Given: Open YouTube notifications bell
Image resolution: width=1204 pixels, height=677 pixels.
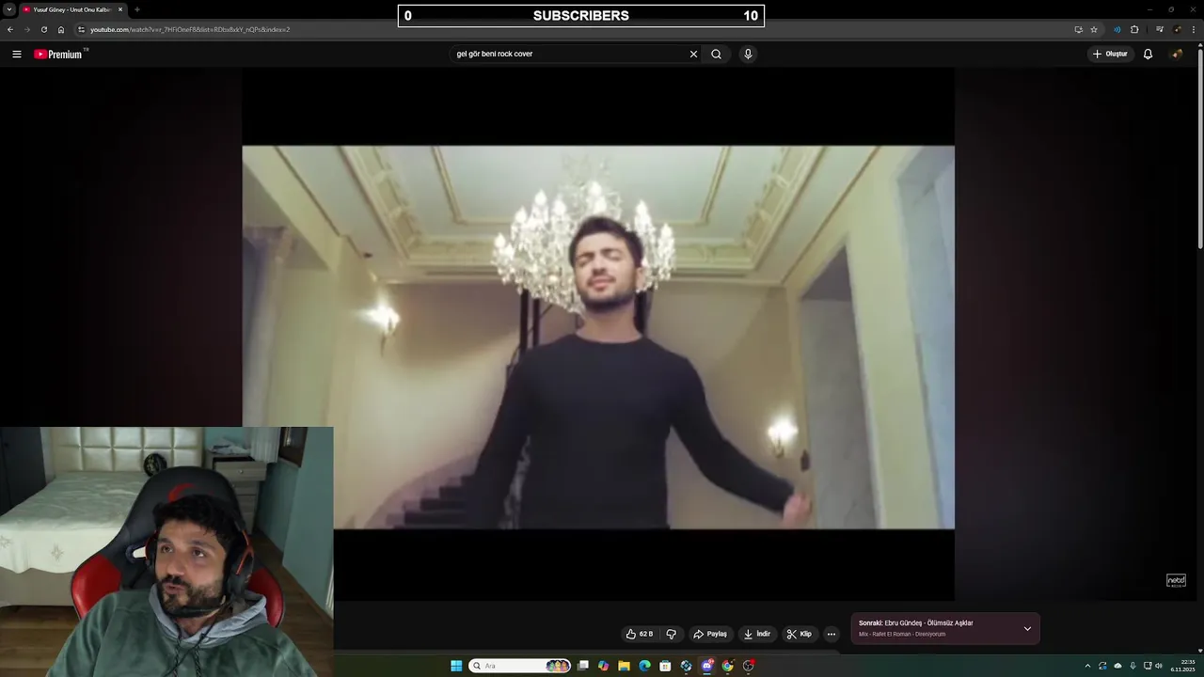Looking at the screenshot, I should click(x=1148, y=54).
